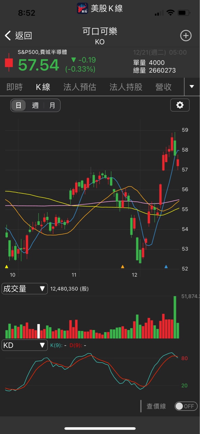Tap the battery status icon
Image resolution: width=200 pixels, height=434 pixels.
pos(184,13)
